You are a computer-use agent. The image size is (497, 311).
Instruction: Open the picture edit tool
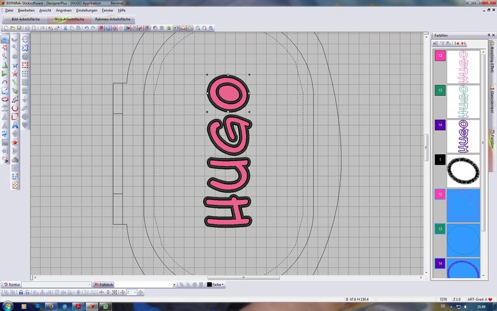click(5, 91)
